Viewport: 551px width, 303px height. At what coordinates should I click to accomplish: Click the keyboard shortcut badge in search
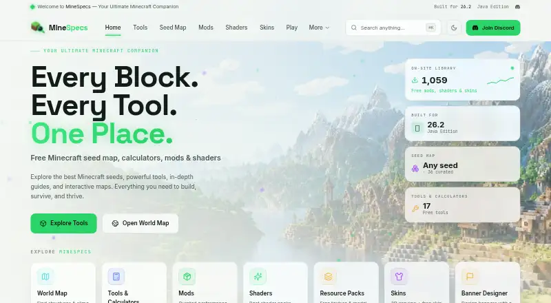coord(431,28)
